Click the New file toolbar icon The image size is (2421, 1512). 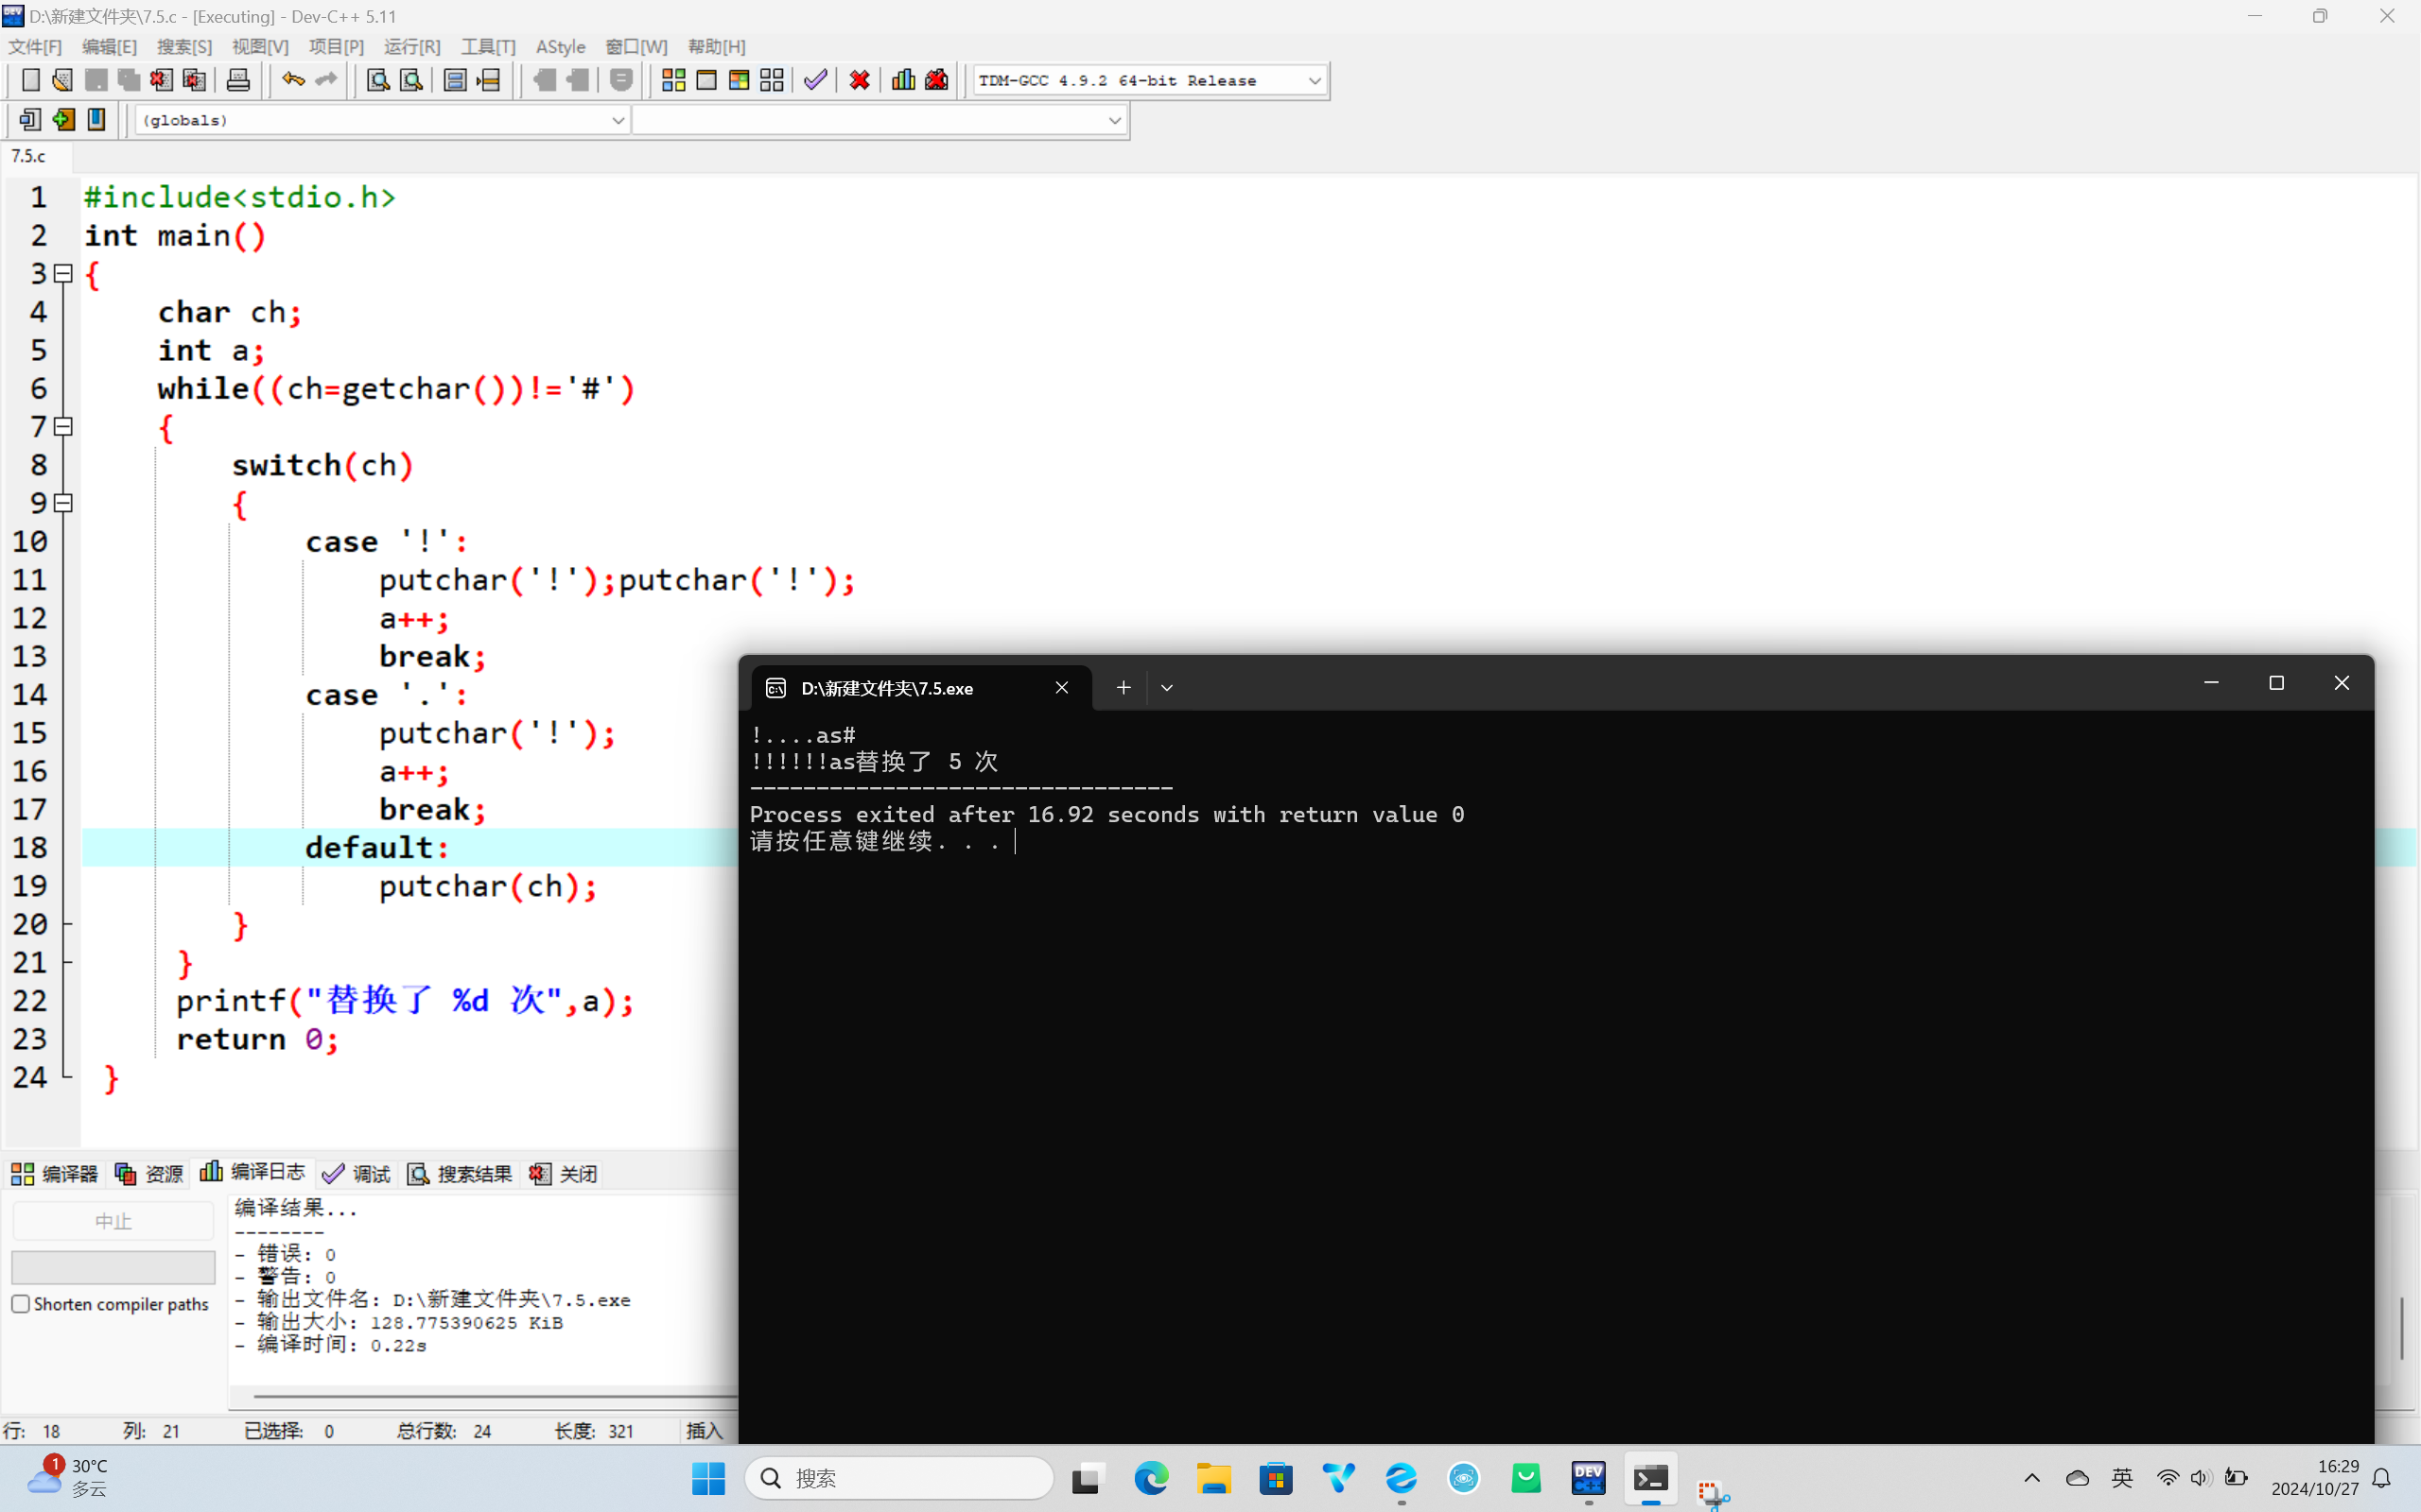pos(30,80)
